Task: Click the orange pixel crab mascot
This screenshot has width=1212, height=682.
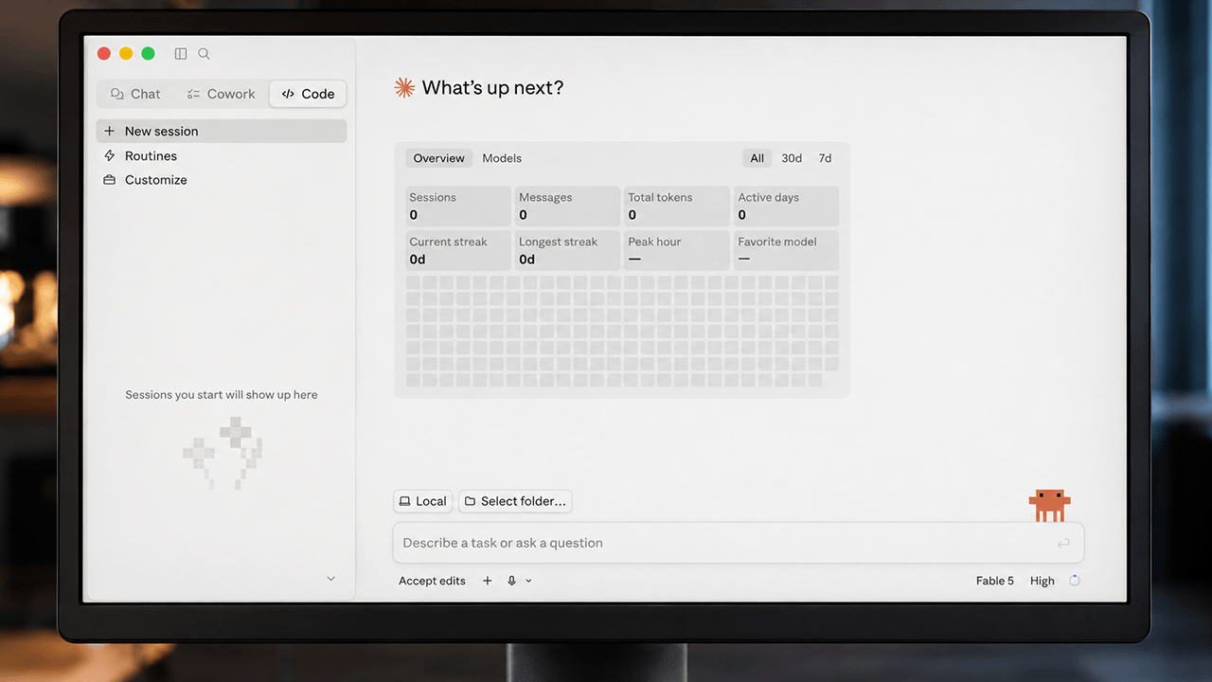Action: [x=1049, y=505]
